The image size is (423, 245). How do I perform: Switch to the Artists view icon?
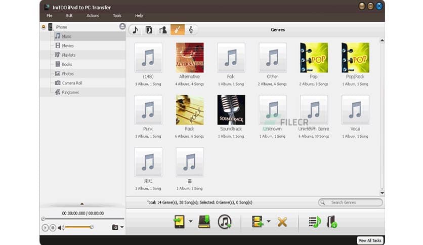coord(163,30)
